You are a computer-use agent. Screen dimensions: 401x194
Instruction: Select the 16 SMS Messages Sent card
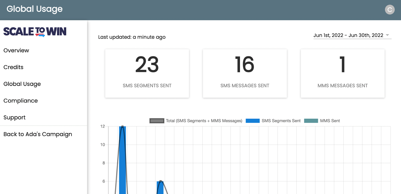[245, 73]
